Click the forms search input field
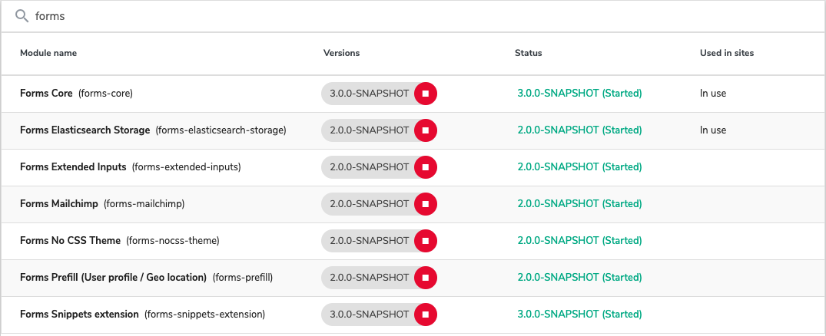826x336 pixels. pyautogui.click(x=384, y=16)
